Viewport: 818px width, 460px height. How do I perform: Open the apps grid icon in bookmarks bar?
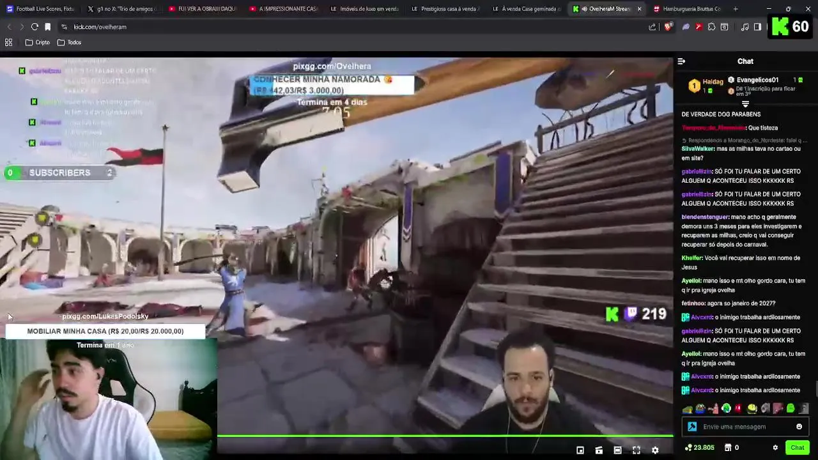pyautogui.click(x=8, y=42)
